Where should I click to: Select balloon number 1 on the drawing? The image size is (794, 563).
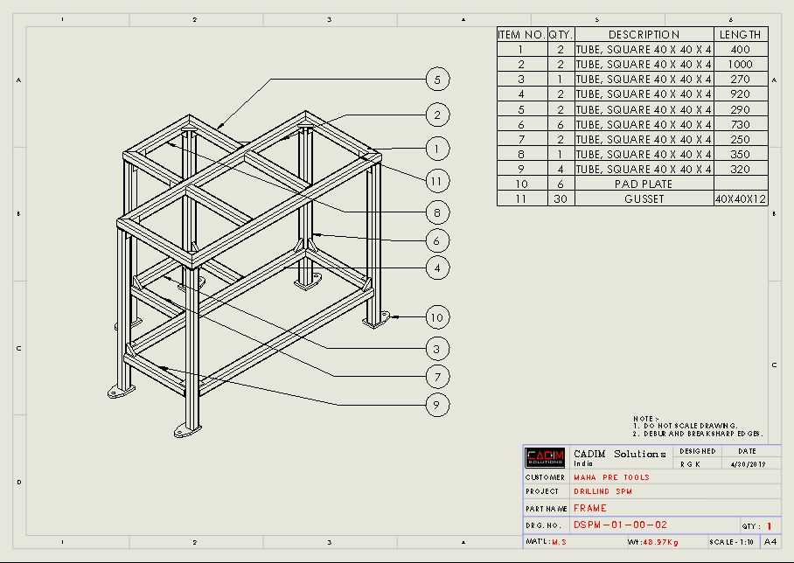click(437, 149)
